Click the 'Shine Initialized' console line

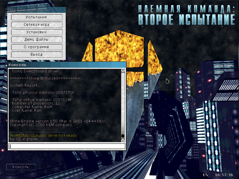point(45,78)
